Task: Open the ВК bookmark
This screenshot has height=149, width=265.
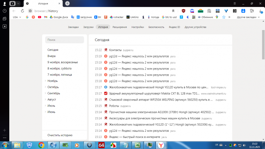Action: (98, 17)
